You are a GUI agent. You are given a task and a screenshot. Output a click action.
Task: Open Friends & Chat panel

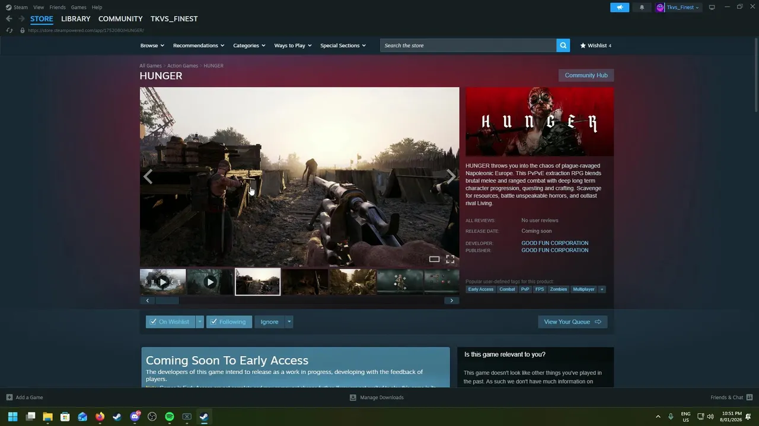tap(731, 398)
